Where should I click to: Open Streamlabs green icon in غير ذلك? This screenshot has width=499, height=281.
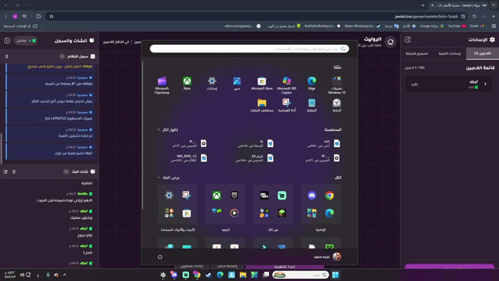(282, 196)
